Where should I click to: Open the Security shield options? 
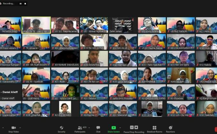tap(61, 128)
